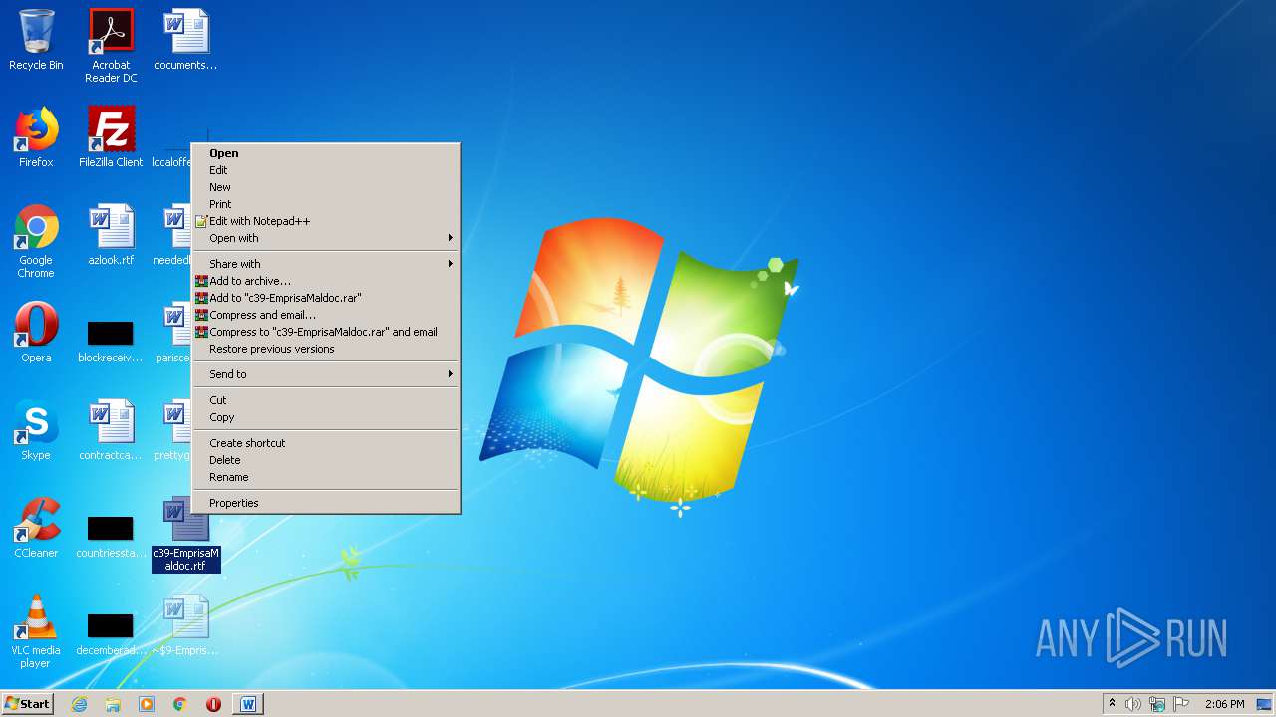Open Properties from the context menu
This screenshot has width=1276, height=717.
(326, 503)
